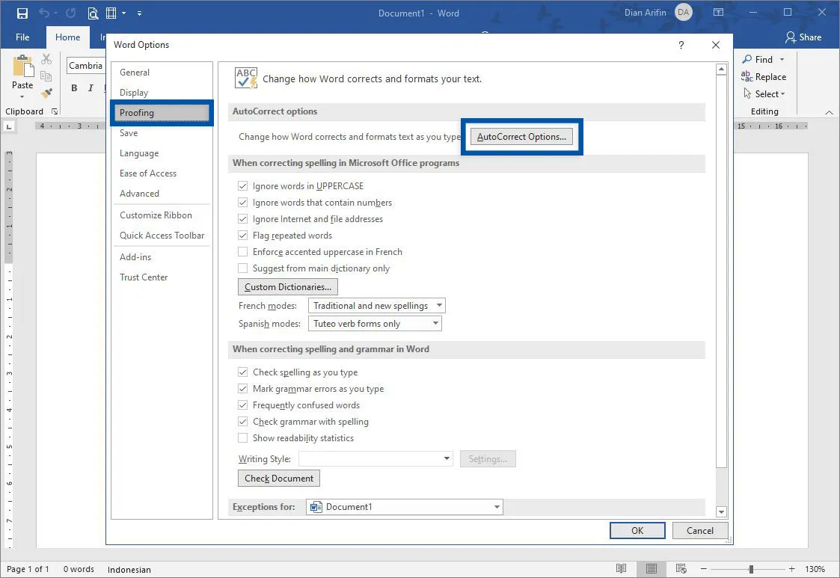Uncheck Ignore words in UPPERCASE
Screen dimensions: 840x578
coord(243,185)
